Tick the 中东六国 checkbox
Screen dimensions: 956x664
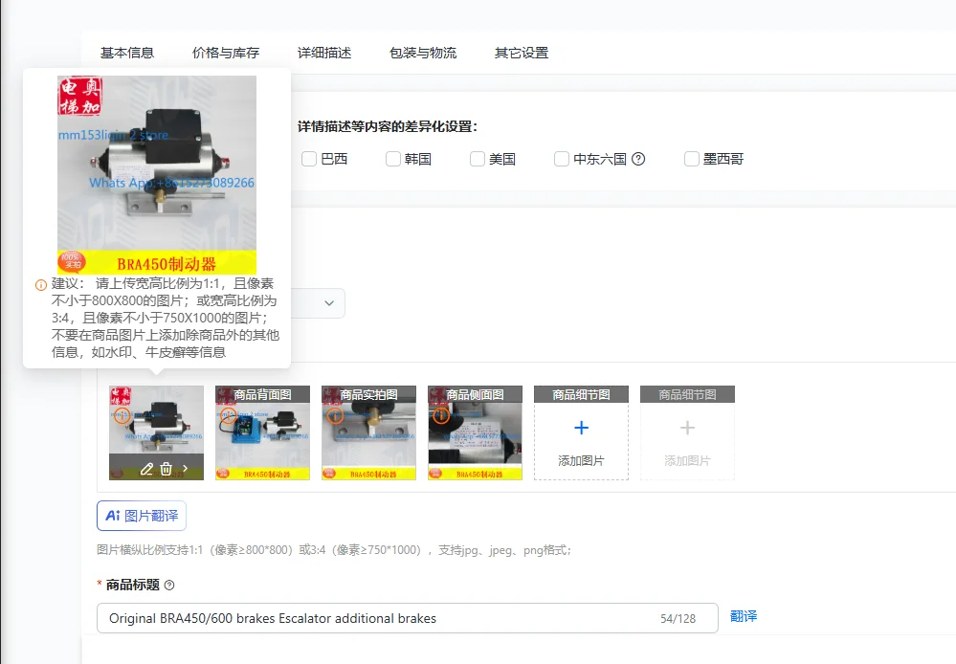tap(562, 159)
